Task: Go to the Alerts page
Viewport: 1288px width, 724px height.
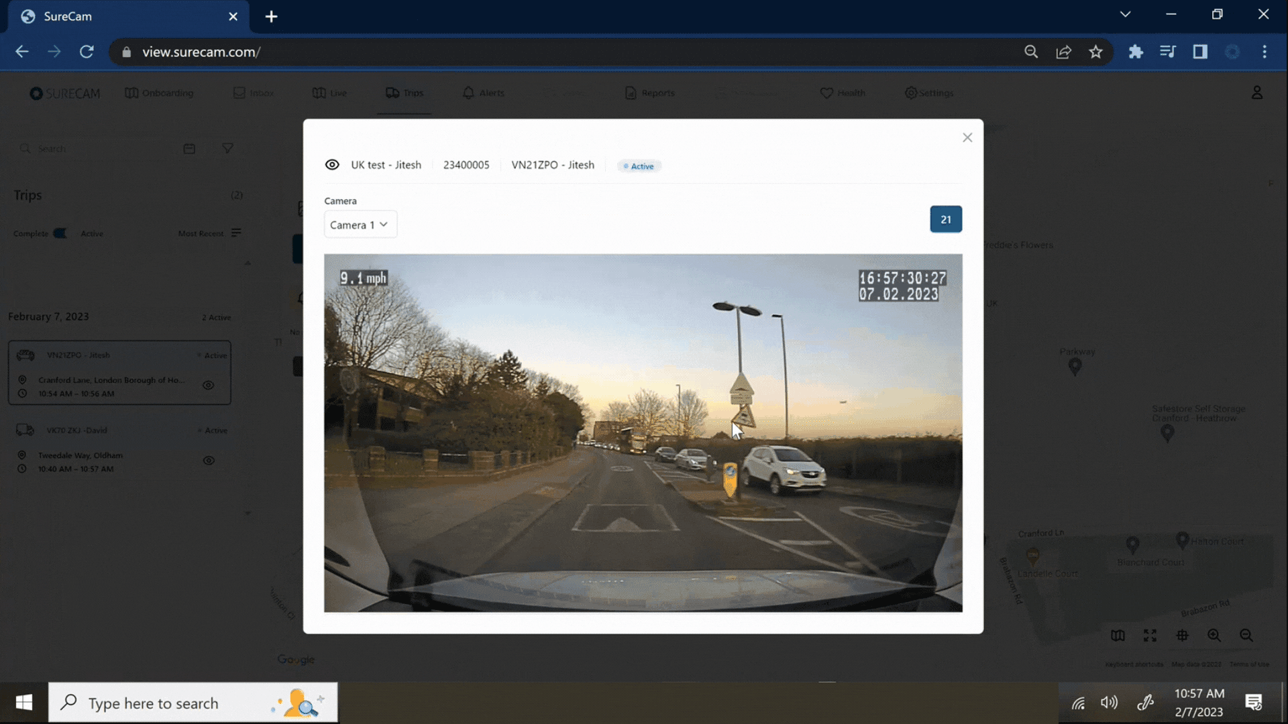Action: pos(483,93)
